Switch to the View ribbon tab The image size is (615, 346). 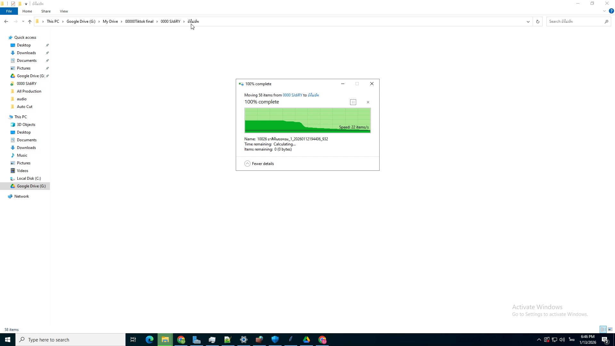point(64,11)
